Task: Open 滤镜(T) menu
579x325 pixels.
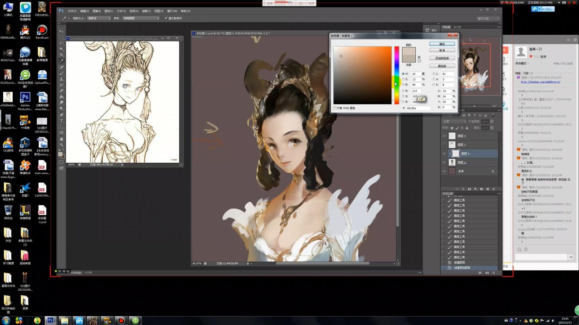Action: tap(146, 11)
